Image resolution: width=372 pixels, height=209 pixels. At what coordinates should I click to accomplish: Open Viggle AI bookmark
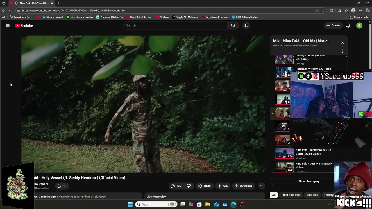[185, 17]
